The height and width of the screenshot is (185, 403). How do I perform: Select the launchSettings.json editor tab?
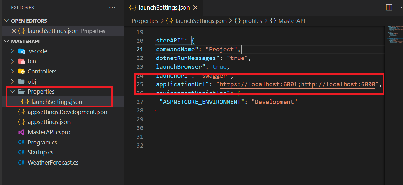click(x=163, y=7)
